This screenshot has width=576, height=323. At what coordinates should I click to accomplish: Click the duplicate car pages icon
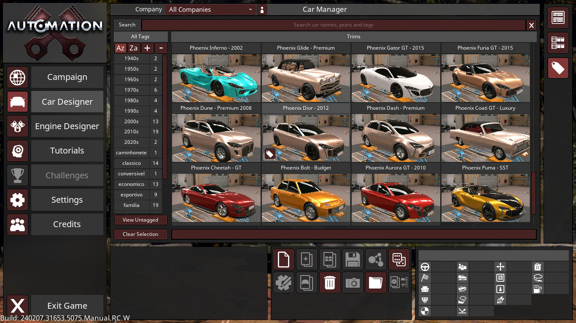(x=307, y=283)
